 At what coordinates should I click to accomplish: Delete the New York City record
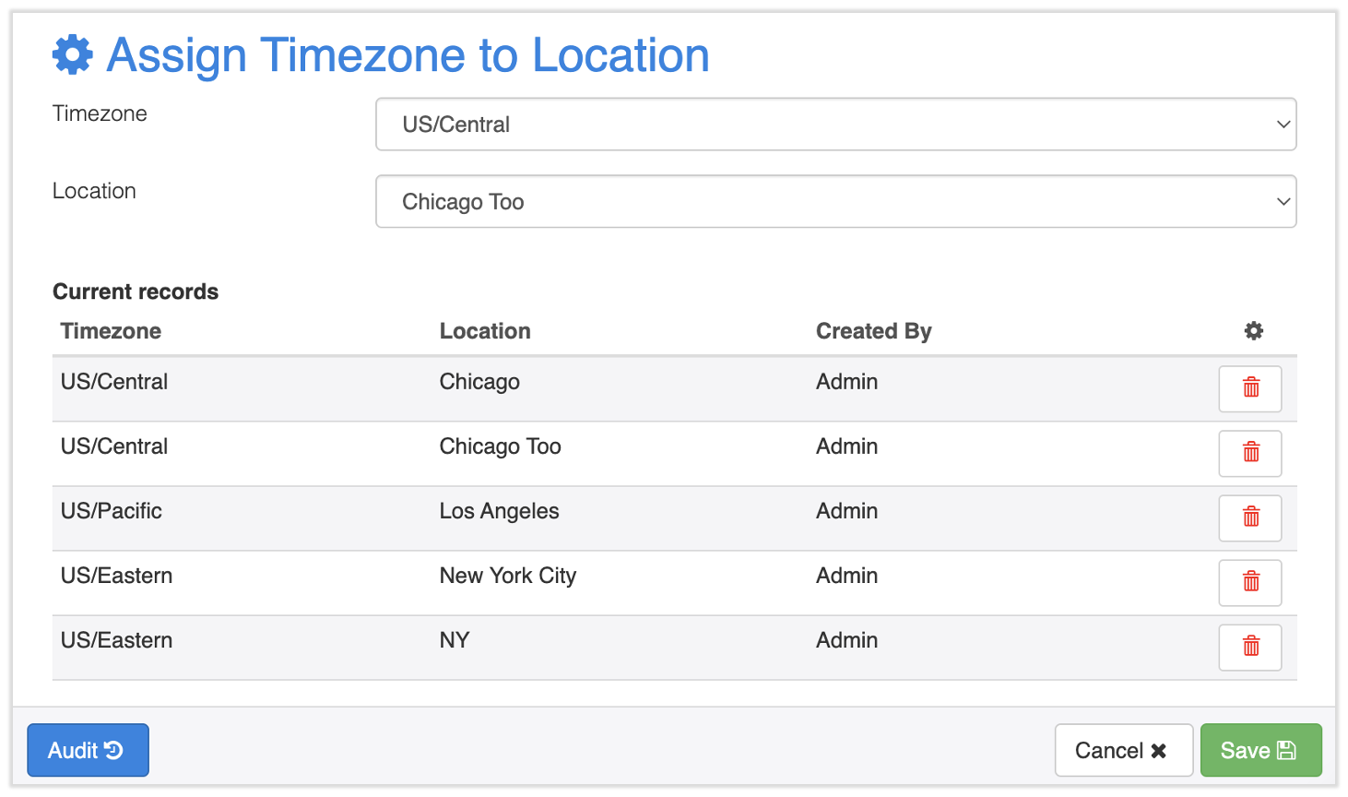coord(1249,582)
